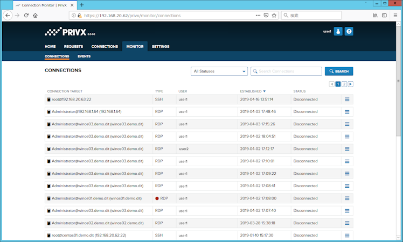Open row menu for winos01.demo.dit connection
Viewport: 403px width, 242px height.
(347, 198)
